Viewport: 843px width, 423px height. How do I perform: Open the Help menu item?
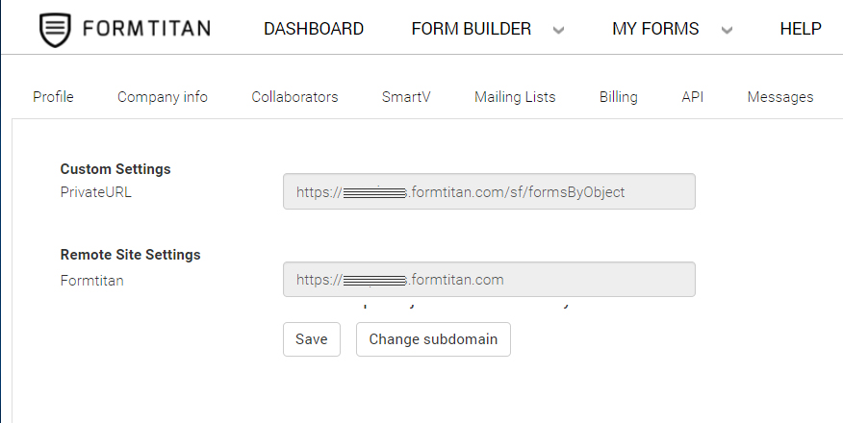(x=801, y=29)
